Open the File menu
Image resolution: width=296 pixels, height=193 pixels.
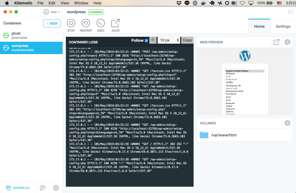40,3
